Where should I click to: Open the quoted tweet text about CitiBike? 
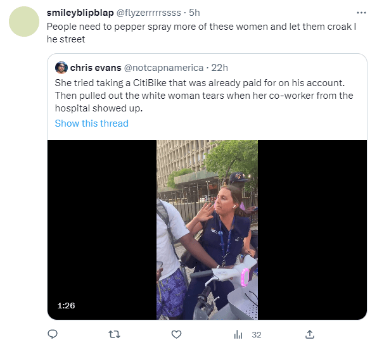click(204, 96)
